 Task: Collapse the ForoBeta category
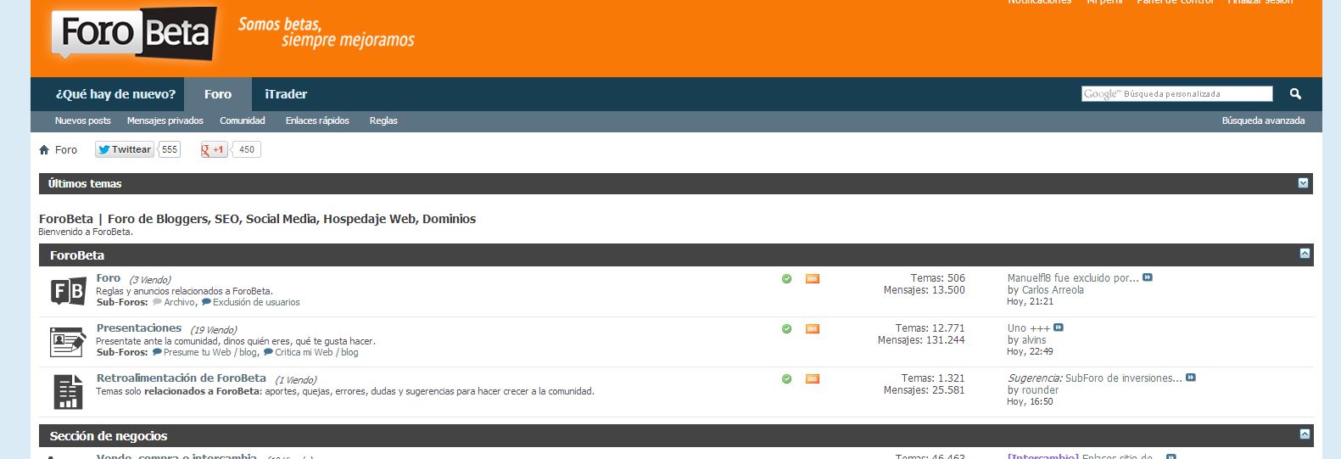pos(1305,254)
